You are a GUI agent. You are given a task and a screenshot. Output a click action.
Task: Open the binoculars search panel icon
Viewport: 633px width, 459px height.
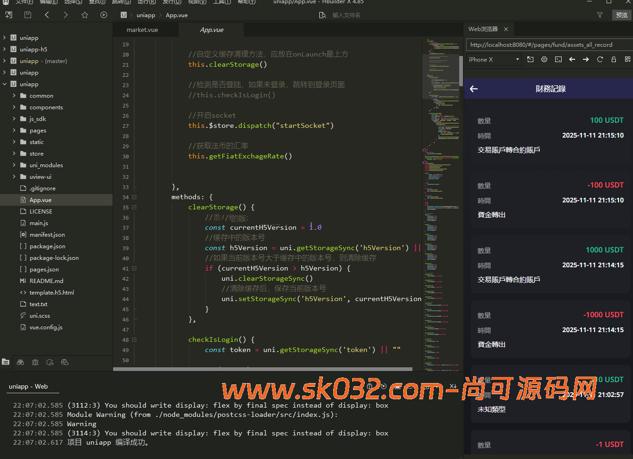coord(20,362)
